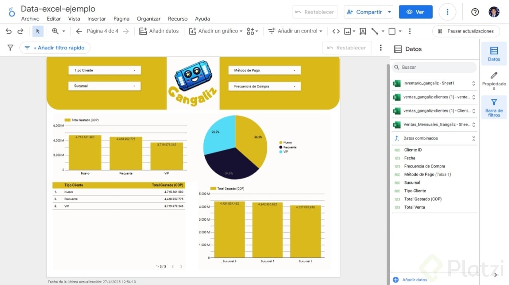
Task: Go to the next page arrow
Action: (x=126, y=31)
